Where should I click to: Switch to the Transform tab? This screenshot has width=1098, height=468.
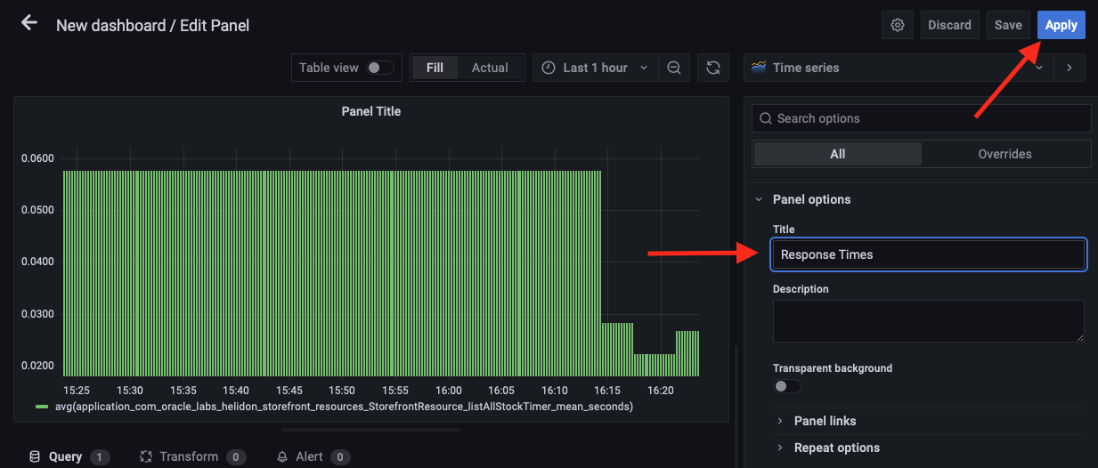(192, 456)
